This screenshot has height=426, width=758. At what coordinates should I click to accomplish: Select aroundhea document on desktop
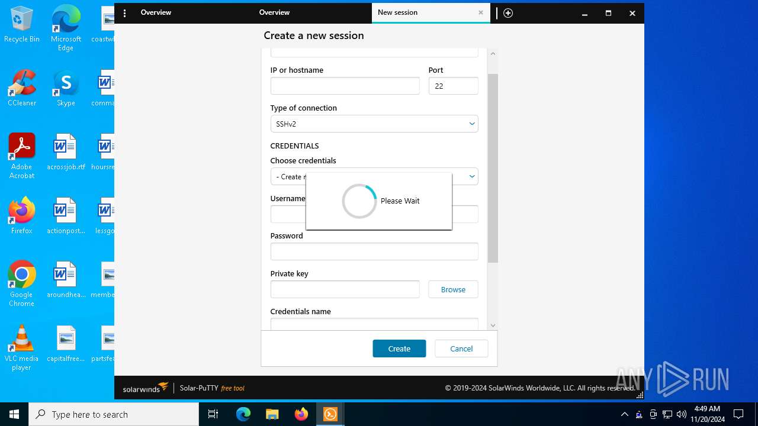[x=66, y=280]
